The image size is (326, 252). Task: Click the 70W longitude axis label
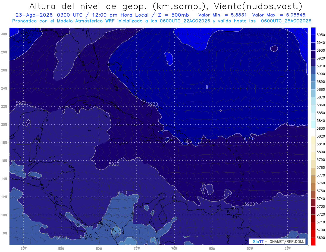click(174, 249)
